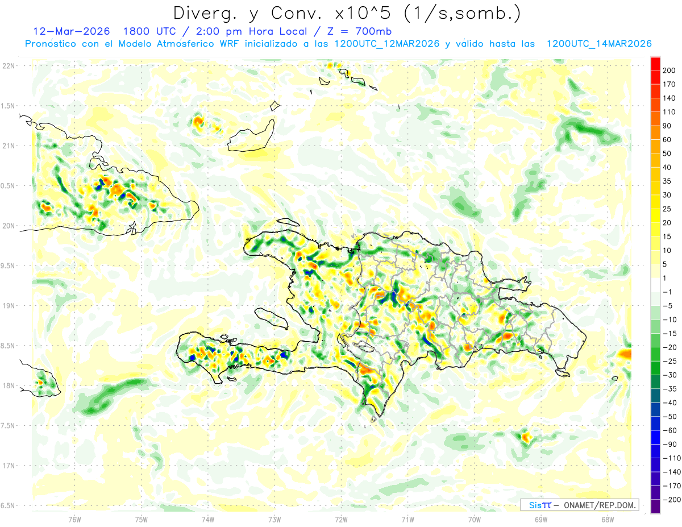682x527 pixels.
Task: Select the '75W' longitude axis label
Action: [x=142, y=519]
